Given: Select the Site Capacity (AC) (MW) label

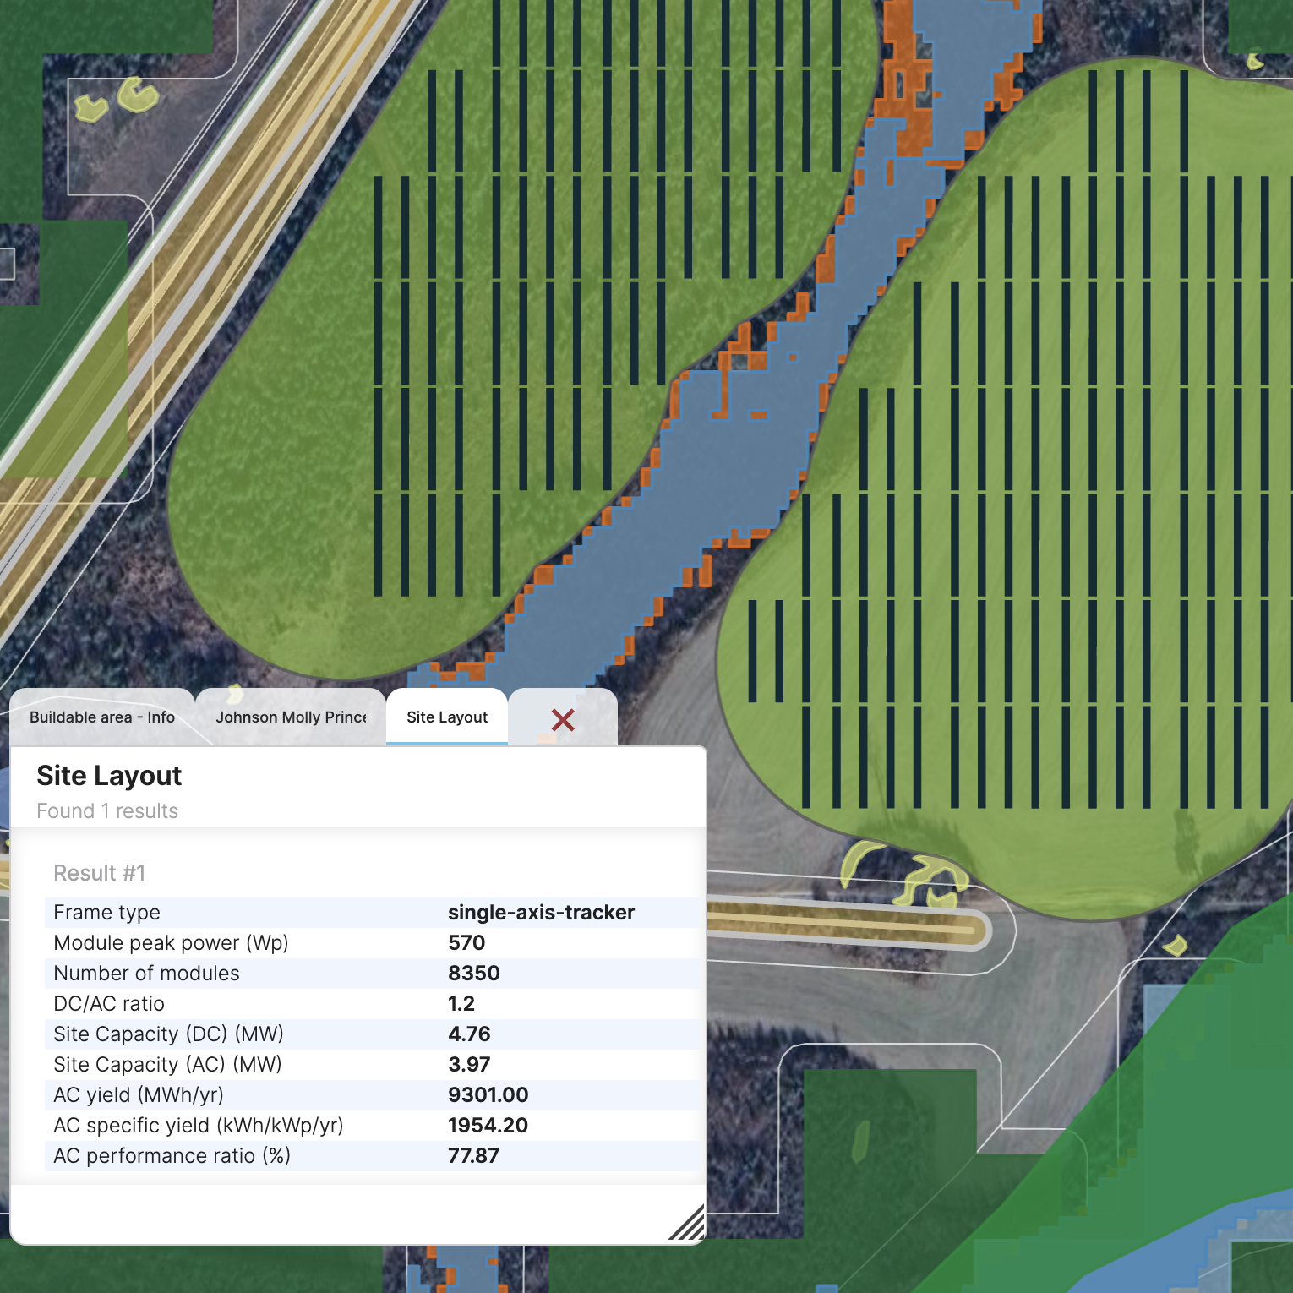Looking at the screenshot, I should coord(167,1065).
